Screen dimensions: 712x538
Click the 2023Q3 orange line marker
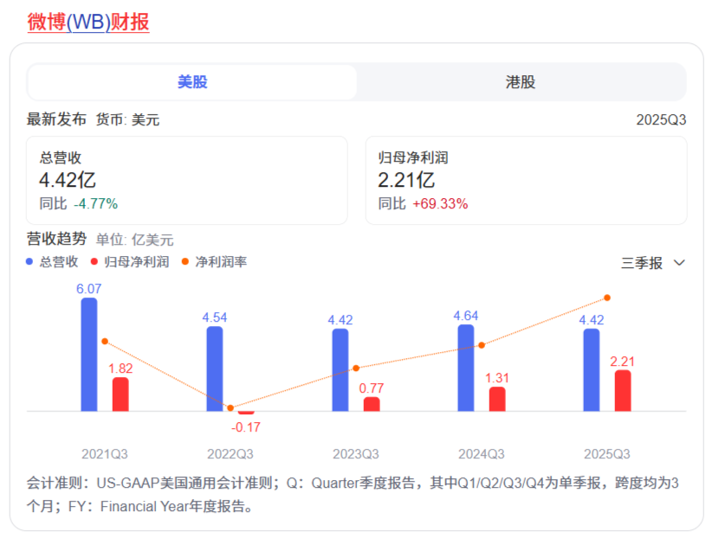pos(355,368)
